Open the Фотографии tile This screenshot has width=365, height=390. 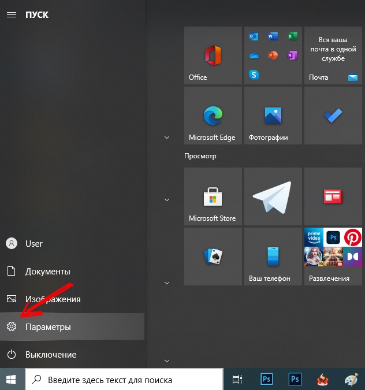[273, 116]
